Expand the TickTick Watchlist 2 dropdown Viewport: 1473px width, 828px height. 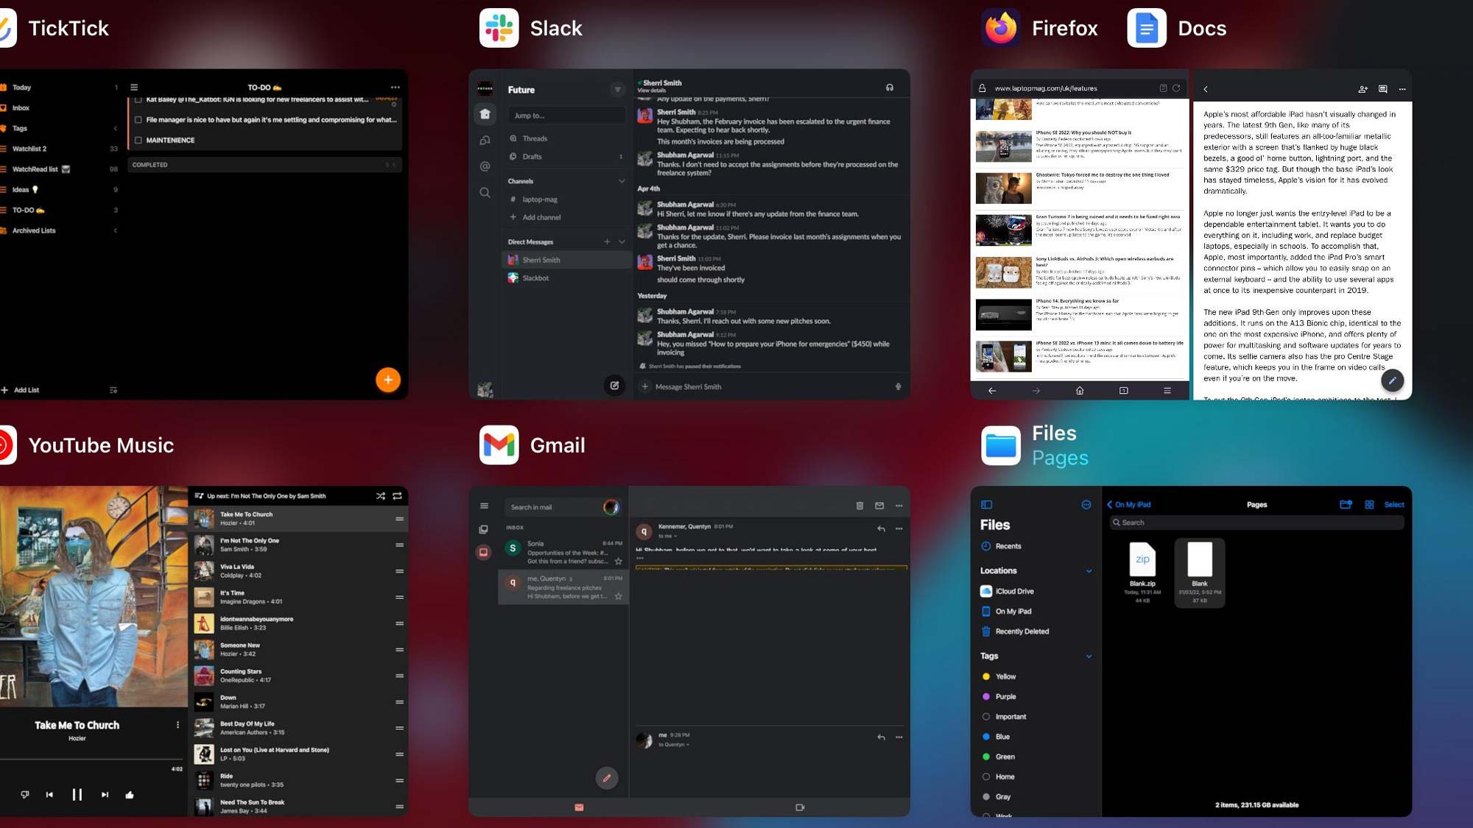30,149
